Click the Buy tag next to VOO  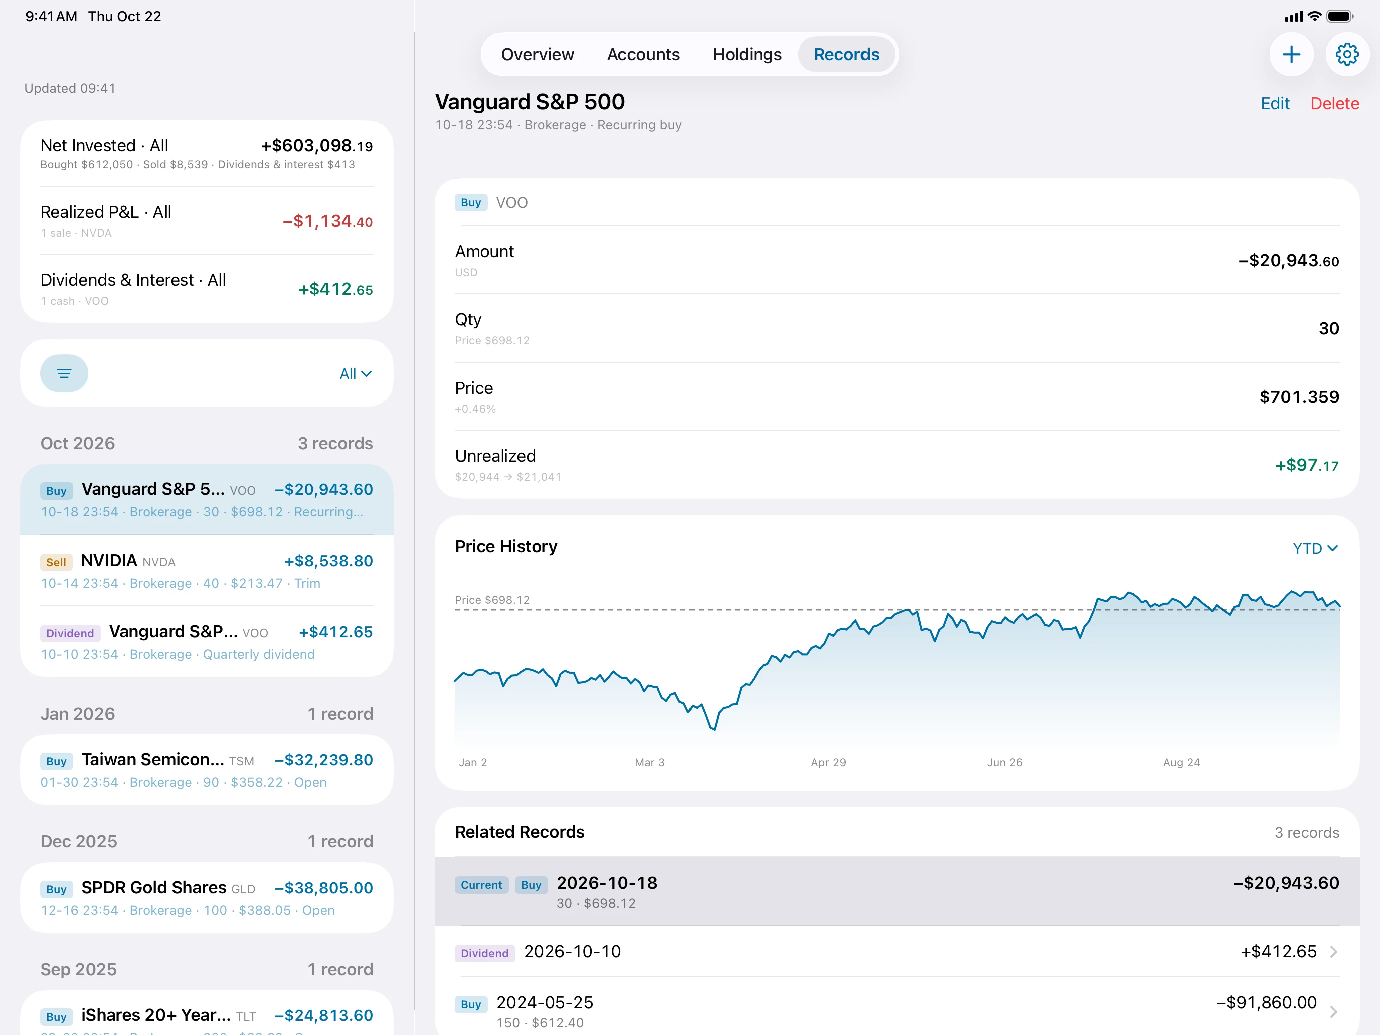[x=470, y=202]
